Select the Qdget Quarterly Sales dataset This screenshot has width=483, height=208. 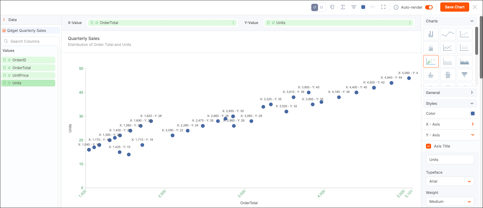(30, 31)
